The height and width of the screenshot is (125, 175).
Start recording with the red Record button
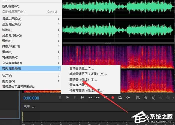click(113, 97)
